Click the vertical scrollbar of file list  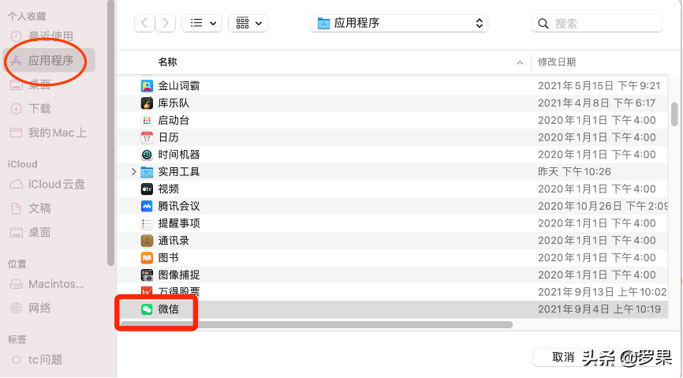pos(674,114)
